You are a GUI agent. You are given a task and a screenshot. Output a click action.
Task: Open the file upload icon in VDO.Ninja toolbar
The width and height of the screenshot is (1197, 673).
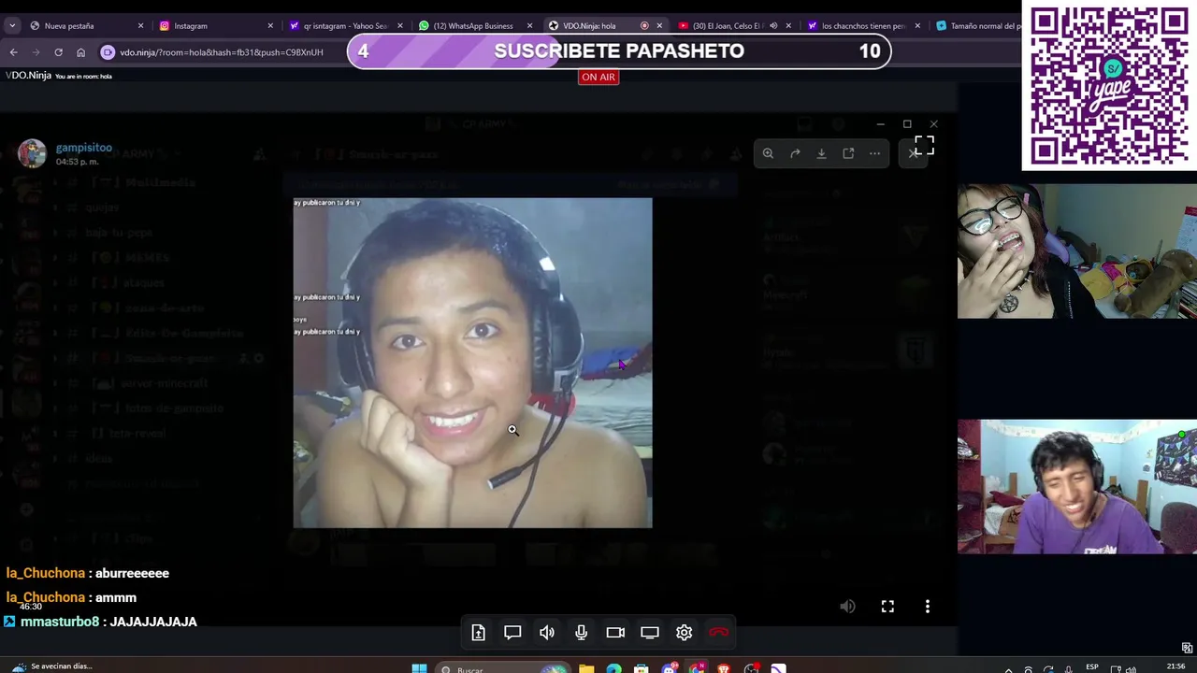pyautogui.click(x=478, y=633)
